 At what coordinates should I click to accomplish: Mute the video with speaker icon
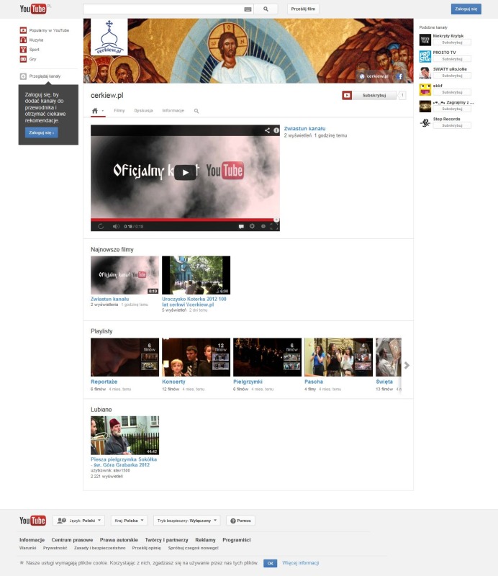pos(116,226)
